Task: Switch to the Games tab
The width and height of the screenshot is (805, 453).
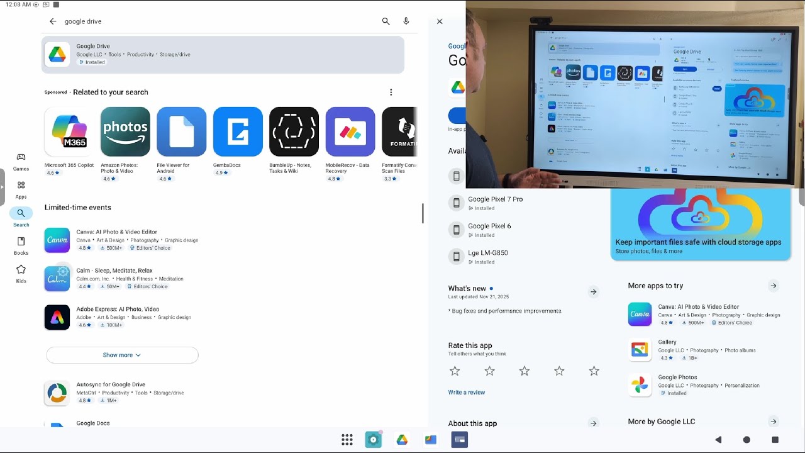Action: (x=21, y=162)
